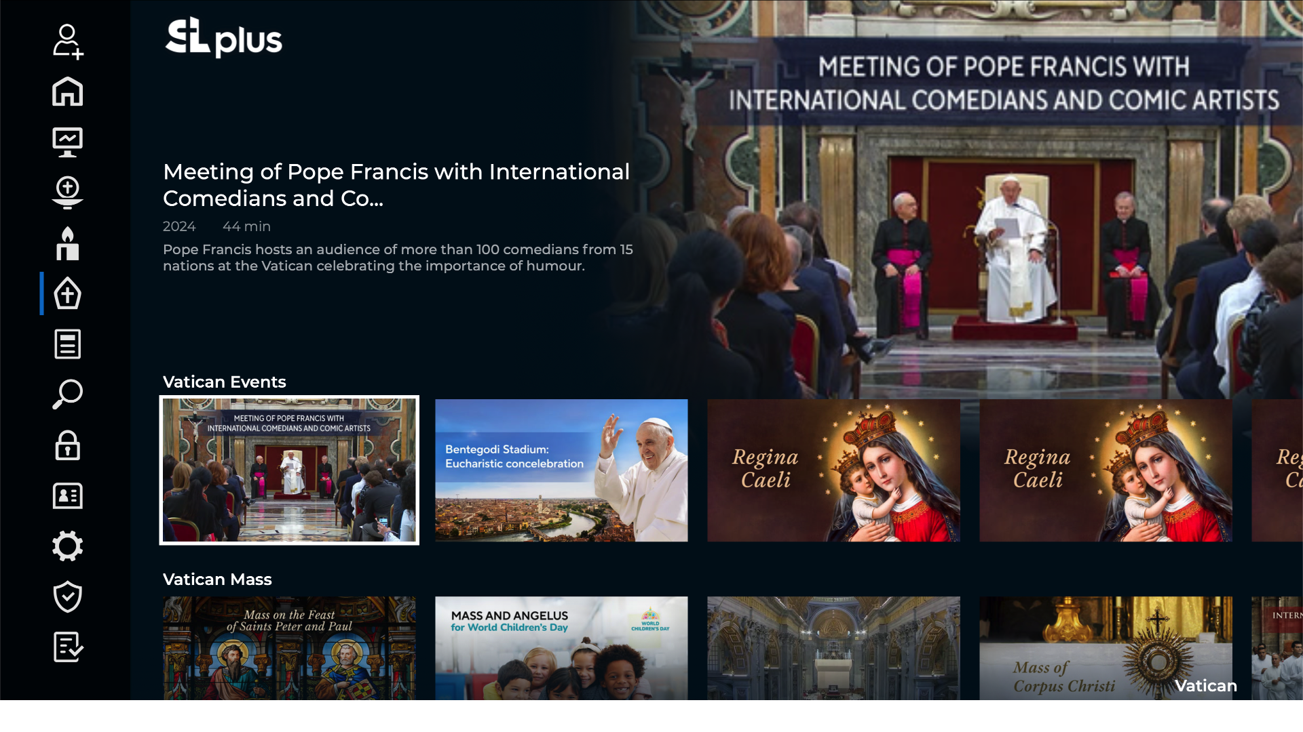Click the '2024' year label
1303x732 pixels.
tap(179, 226)
